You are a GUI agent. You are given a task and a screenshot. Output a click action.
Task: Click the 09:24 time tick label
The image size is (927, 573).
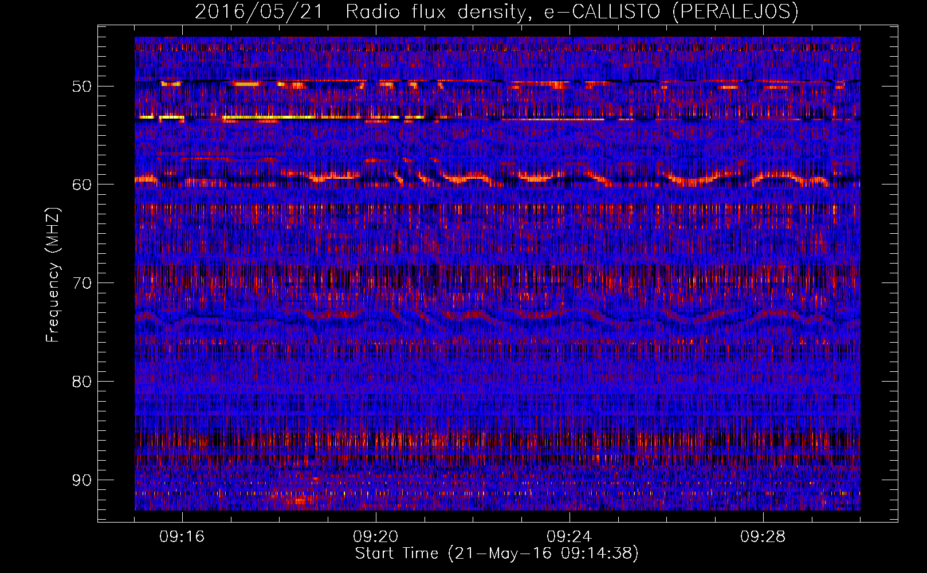(x=569, y=537)
